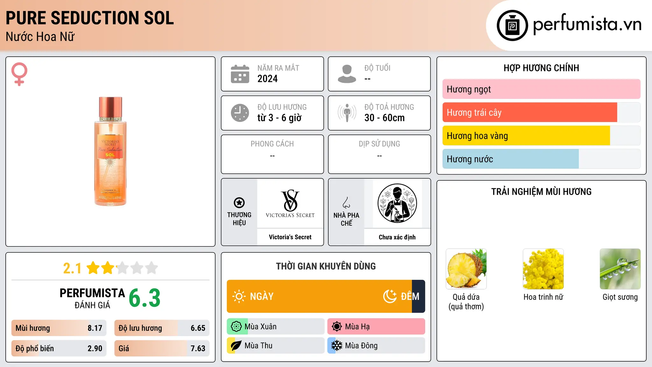Click the perfumer illustration icon
652x367 pixels.
point(397,203)
